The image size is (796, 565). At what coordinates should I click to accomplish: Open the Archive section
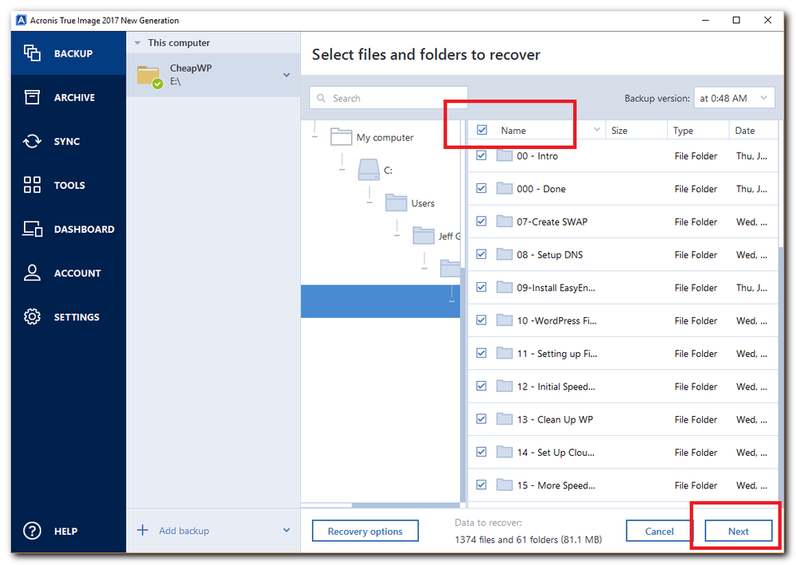tap(68, 97)
